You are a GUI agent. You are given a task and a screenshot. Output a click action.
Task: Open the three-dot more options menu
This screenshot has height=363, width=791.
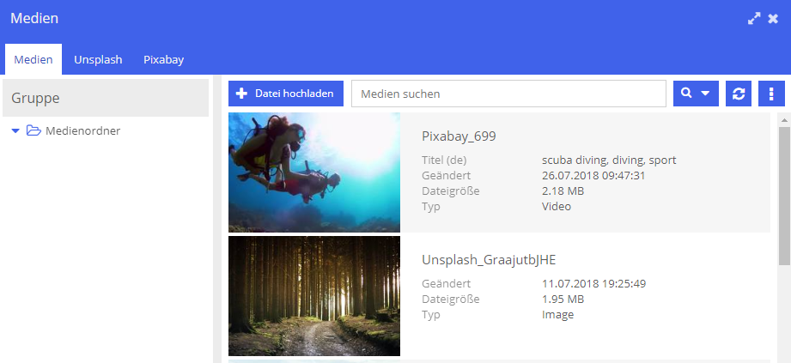tap(771, 94)
